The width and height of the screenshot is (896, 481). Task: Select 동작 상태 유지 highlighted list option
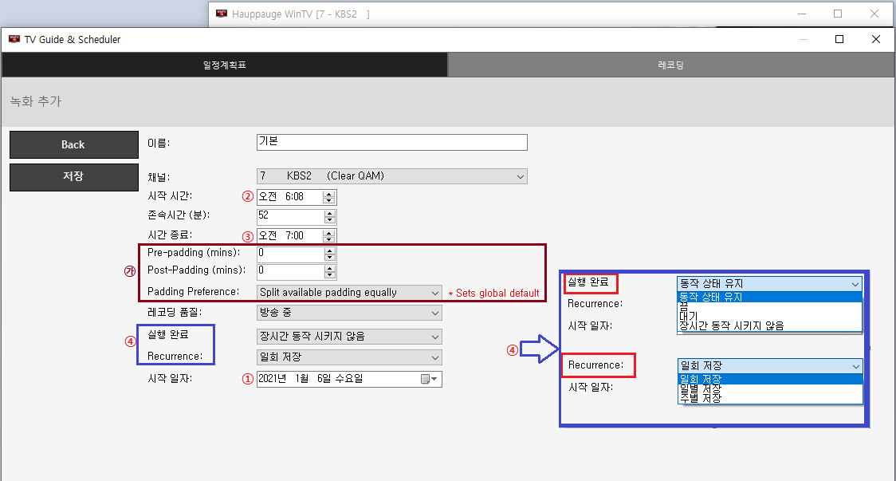click(x=770, y=297)
